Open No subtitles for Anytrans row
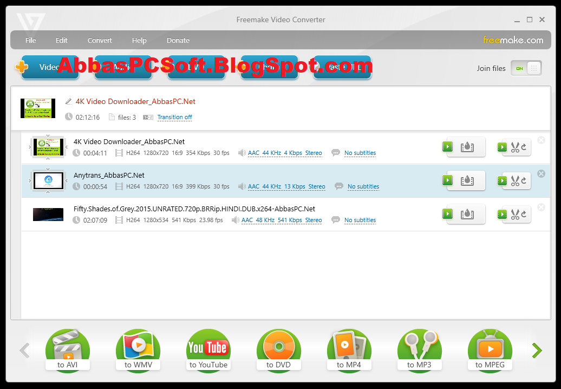 (x=363, y=186)
